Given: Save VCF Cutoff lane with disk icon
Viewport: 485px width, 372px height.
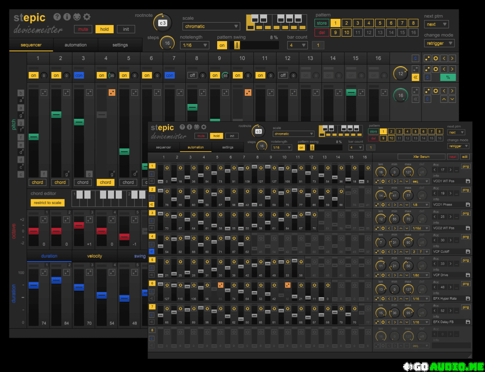Looking at the screenshot, I should tap(468, 252).
